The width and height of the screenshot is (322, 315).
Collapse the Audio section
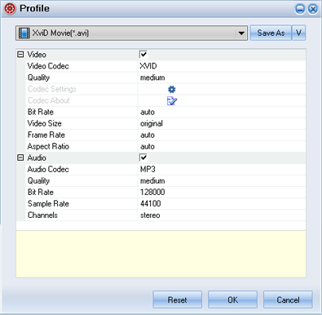[20, 157]
